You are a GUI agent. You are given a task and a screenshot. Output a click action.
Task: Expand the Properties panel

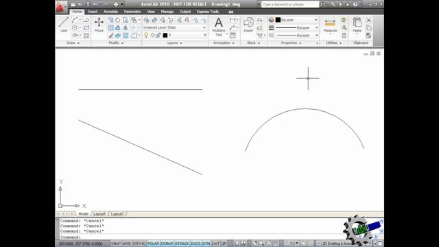click(291, 43)
